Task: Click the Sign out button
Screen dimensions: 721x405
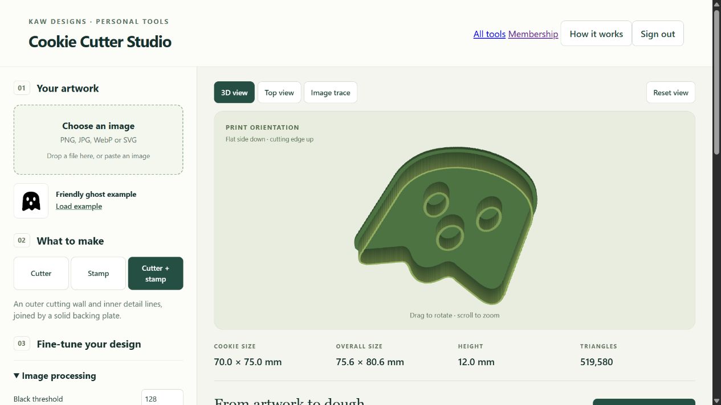Action: click(x=658, y=34)
